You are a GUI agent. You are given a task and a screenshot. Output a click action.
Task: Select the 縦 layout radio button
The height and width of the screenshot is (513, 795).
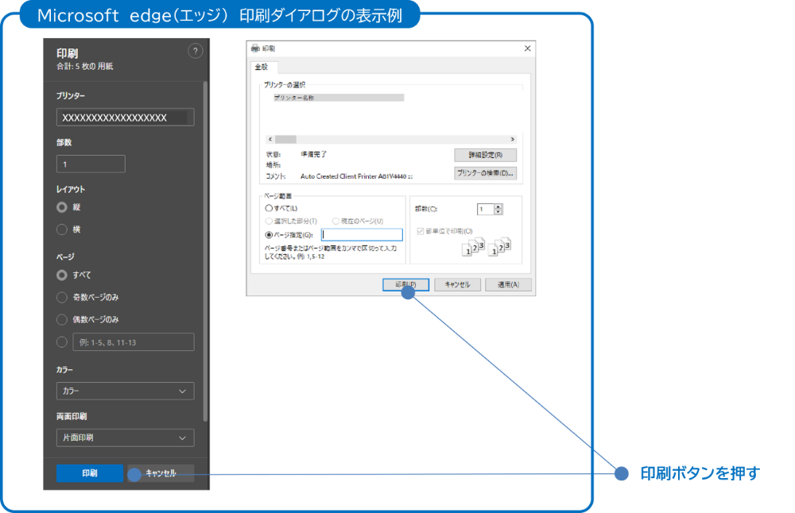(x=62, y=207)
